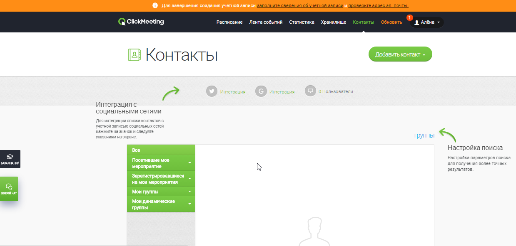Click the Добавить контакт button

click(399, 54)
